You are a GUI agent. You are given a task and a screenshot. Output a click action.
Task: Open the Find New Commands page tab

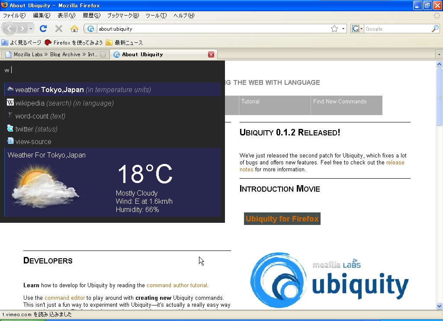[x=347, y=106]
